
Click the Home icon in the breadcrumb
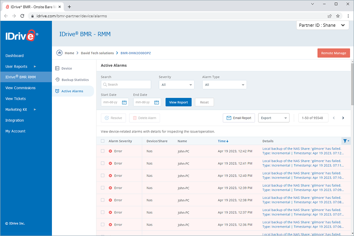tap(59, 53)
